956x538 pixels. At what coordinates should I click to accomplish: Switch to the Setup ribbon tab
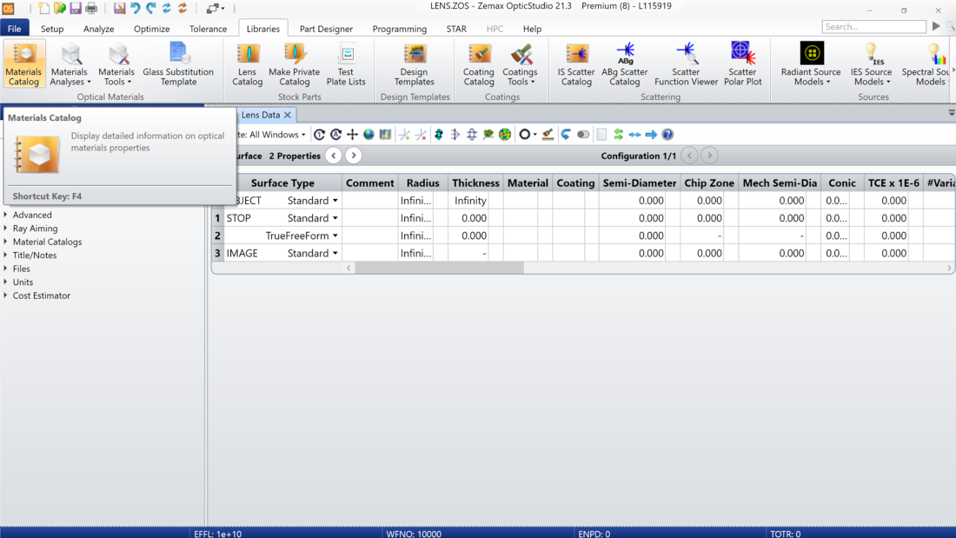point(52,29)
